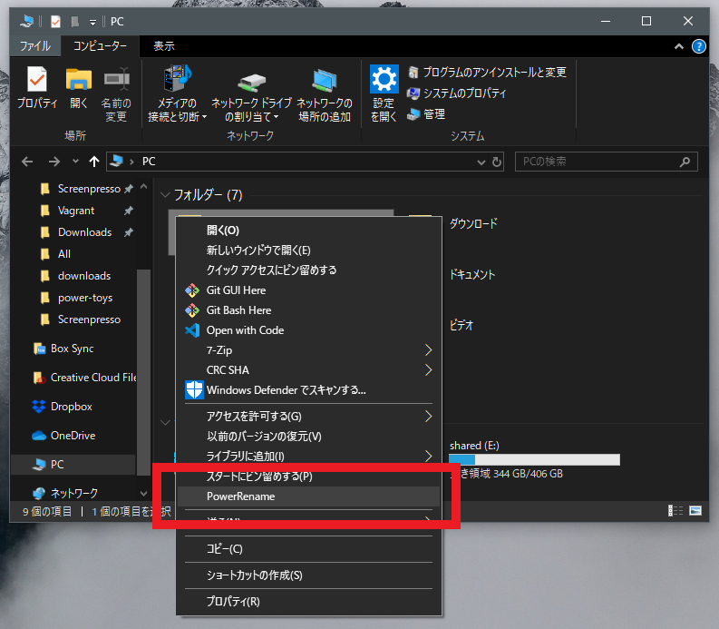Click the プロパティ ribbon icon

(x=37, y=80)
